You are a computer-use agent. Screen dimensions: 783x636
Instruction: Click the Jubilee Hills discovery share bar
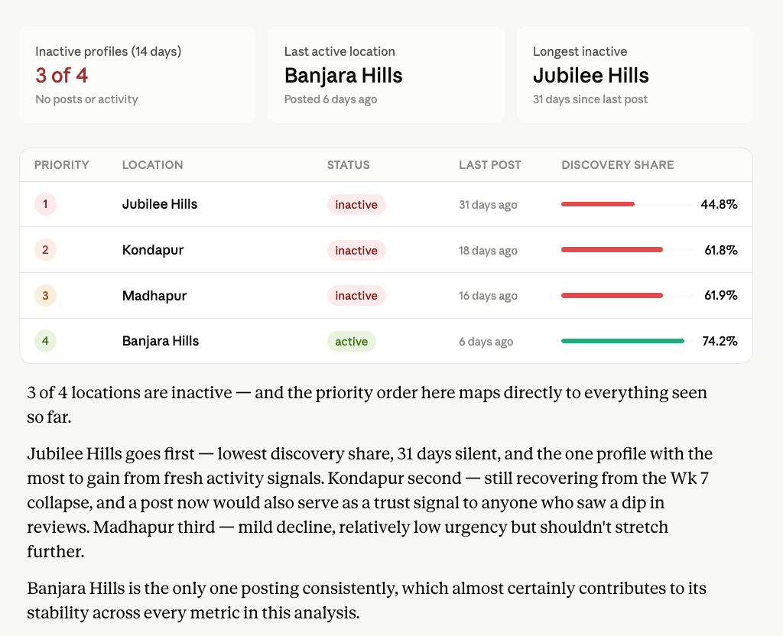coord(627,204)
